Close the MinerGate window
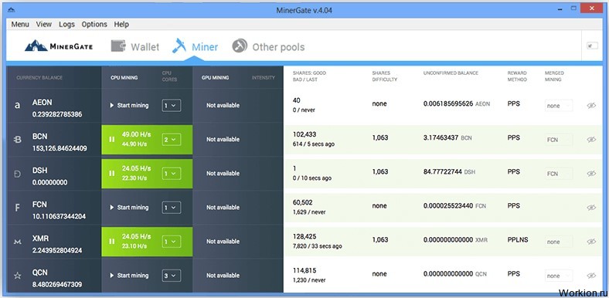The height and width of the screenshot is (298, 609). [592, 8]
